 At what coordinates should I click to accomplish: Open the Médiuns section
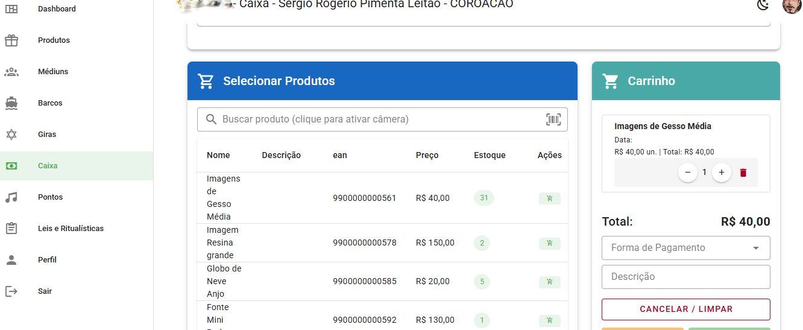77,72
